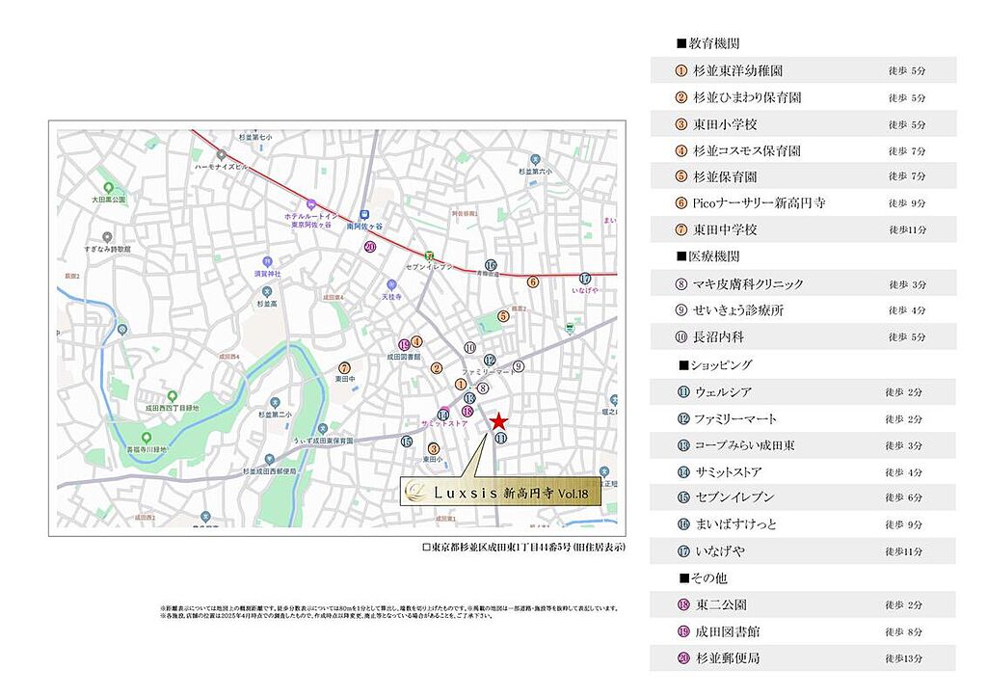Select the 天桂寺 temple pin

(391, 285)
